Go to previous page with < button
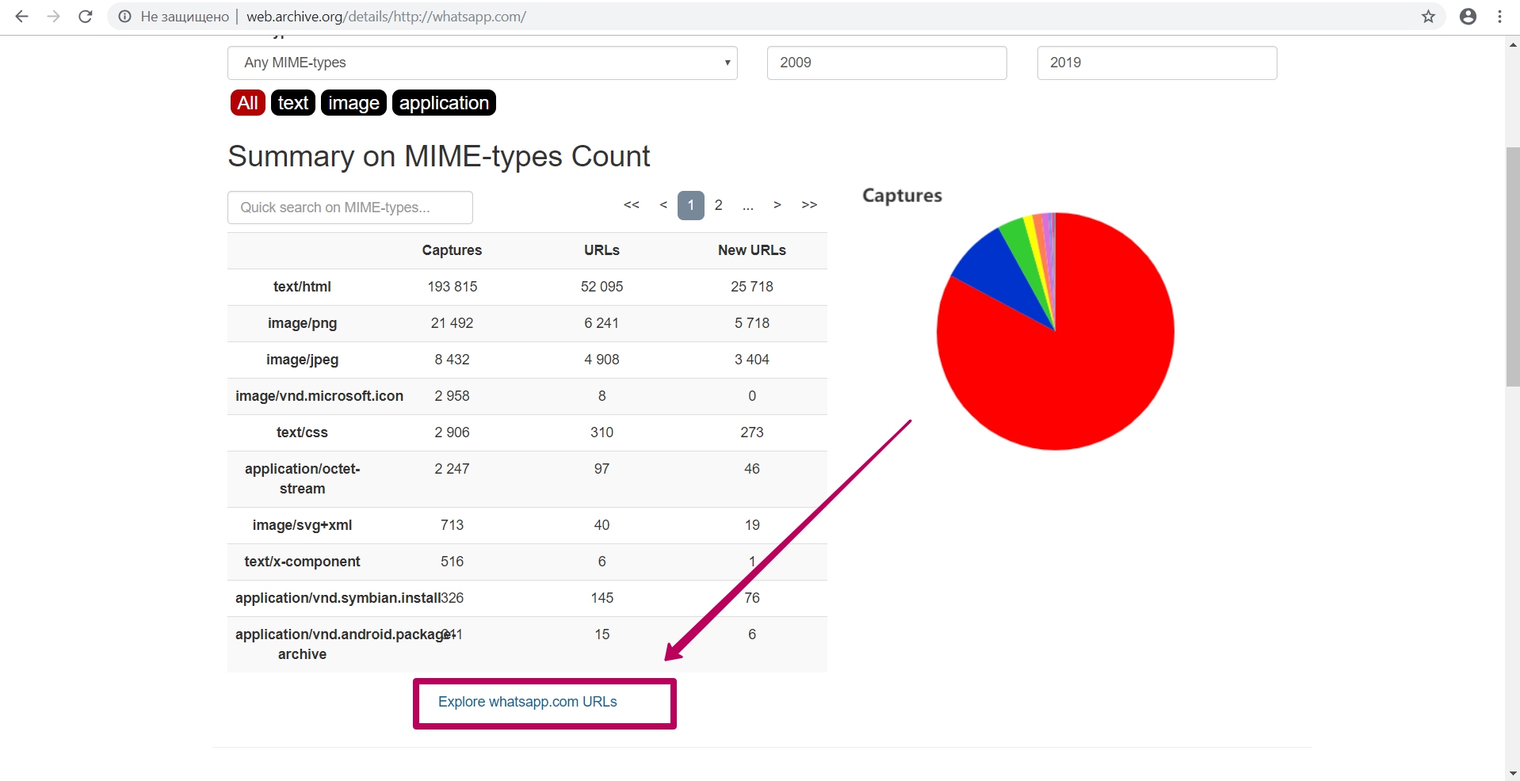1520x781 pixels. point(663,205)
